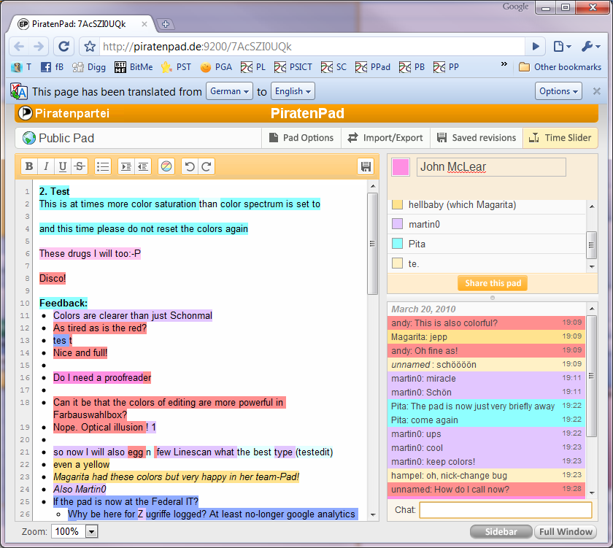Outdent the selected line
The image size is (613, 548).
(143, 166)
